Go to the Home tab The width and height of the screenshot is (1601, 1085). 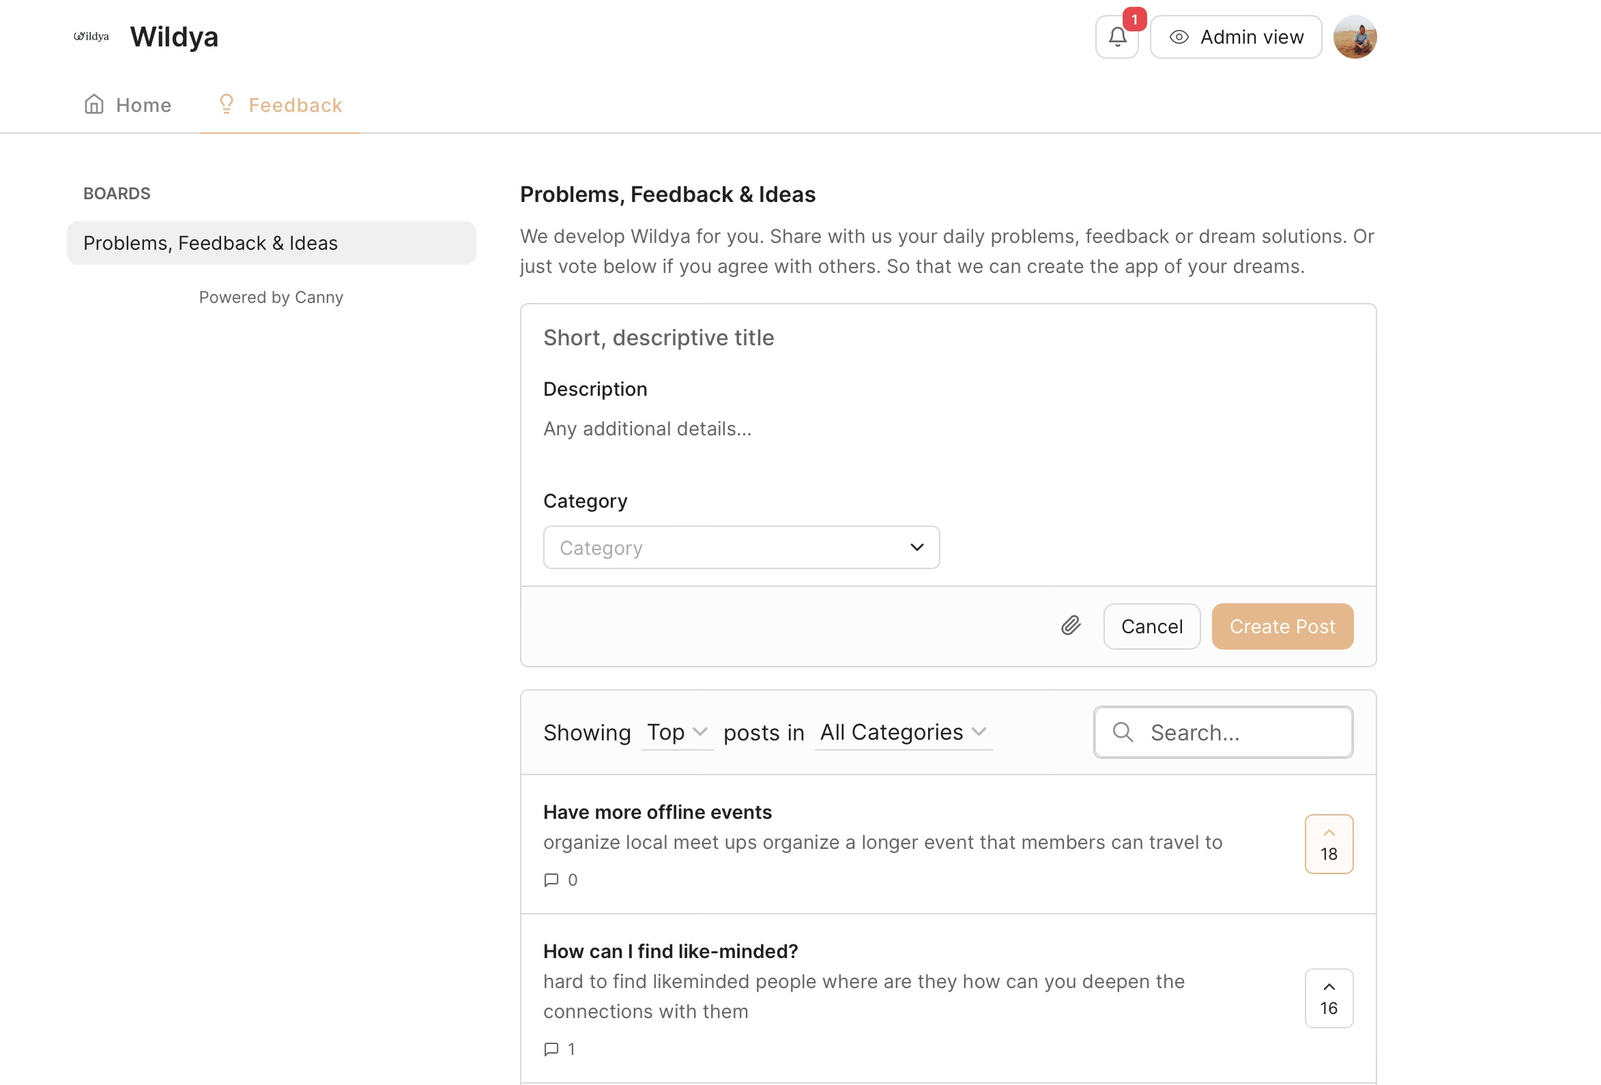(128, 104)
